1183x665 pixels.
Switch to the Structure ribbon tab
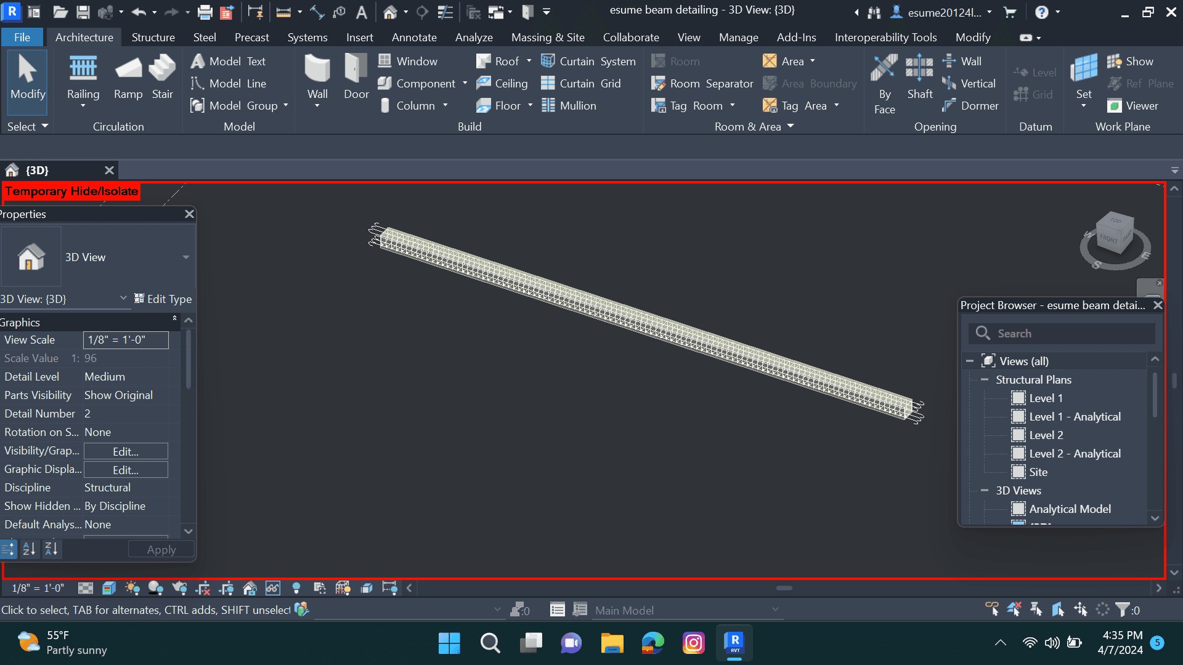(x=153, y=38)
